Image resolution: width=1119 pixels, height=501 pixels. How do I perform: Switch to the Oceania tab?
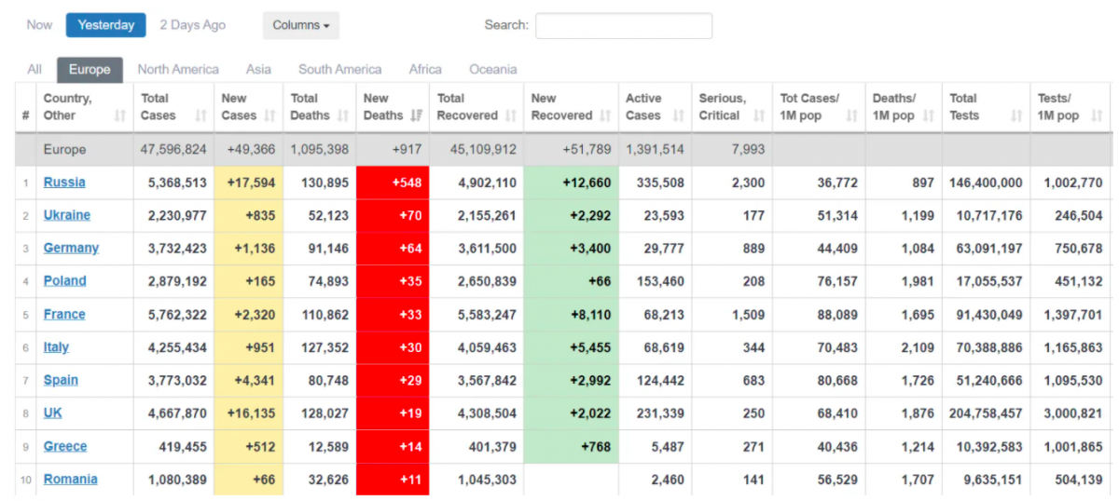[492, 69]
